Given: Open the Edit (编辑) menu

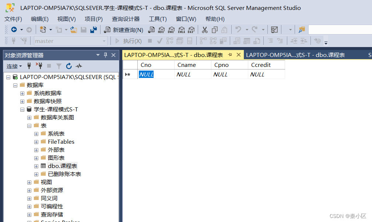Looking at the screenshot, I should (x=40, y=19).
